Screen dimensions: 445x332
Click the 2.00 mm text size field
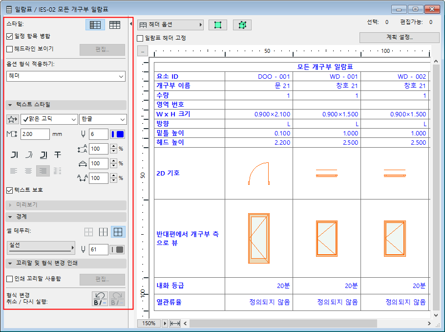click(x=34, y=134)
